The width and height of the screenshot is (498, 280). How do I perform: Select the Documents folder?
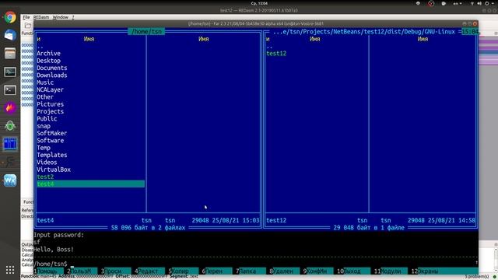(x=52, y=68)
